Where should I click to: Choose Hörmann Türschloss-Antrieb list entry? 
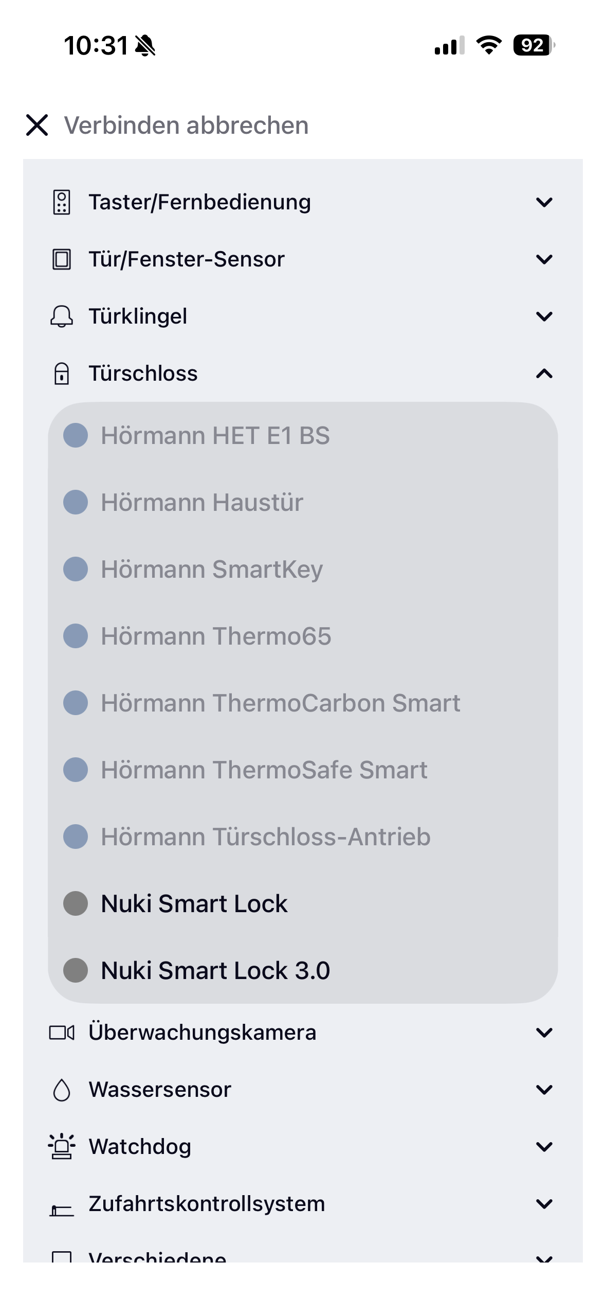point(265,837)
